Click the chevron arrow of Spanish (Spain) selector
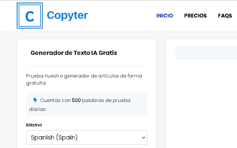237x148 pixels. (144, 138)
